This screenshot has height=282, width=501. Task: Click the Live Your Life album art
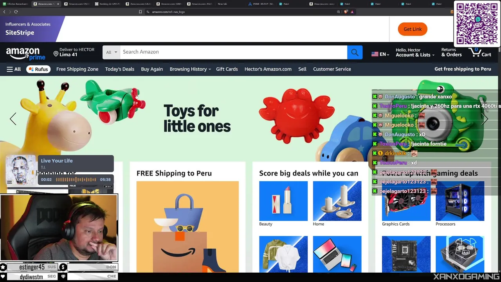[21, 170]
